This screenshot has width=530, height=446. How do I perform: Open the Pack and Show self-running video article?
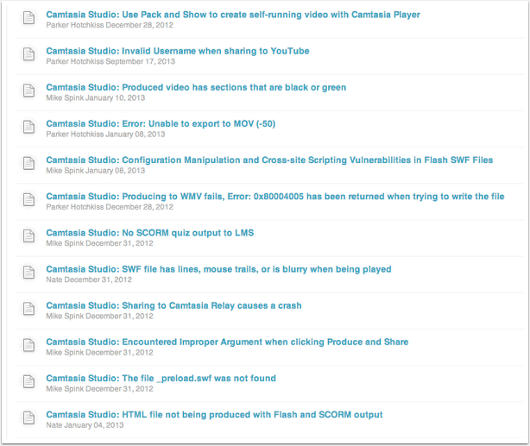233,15
